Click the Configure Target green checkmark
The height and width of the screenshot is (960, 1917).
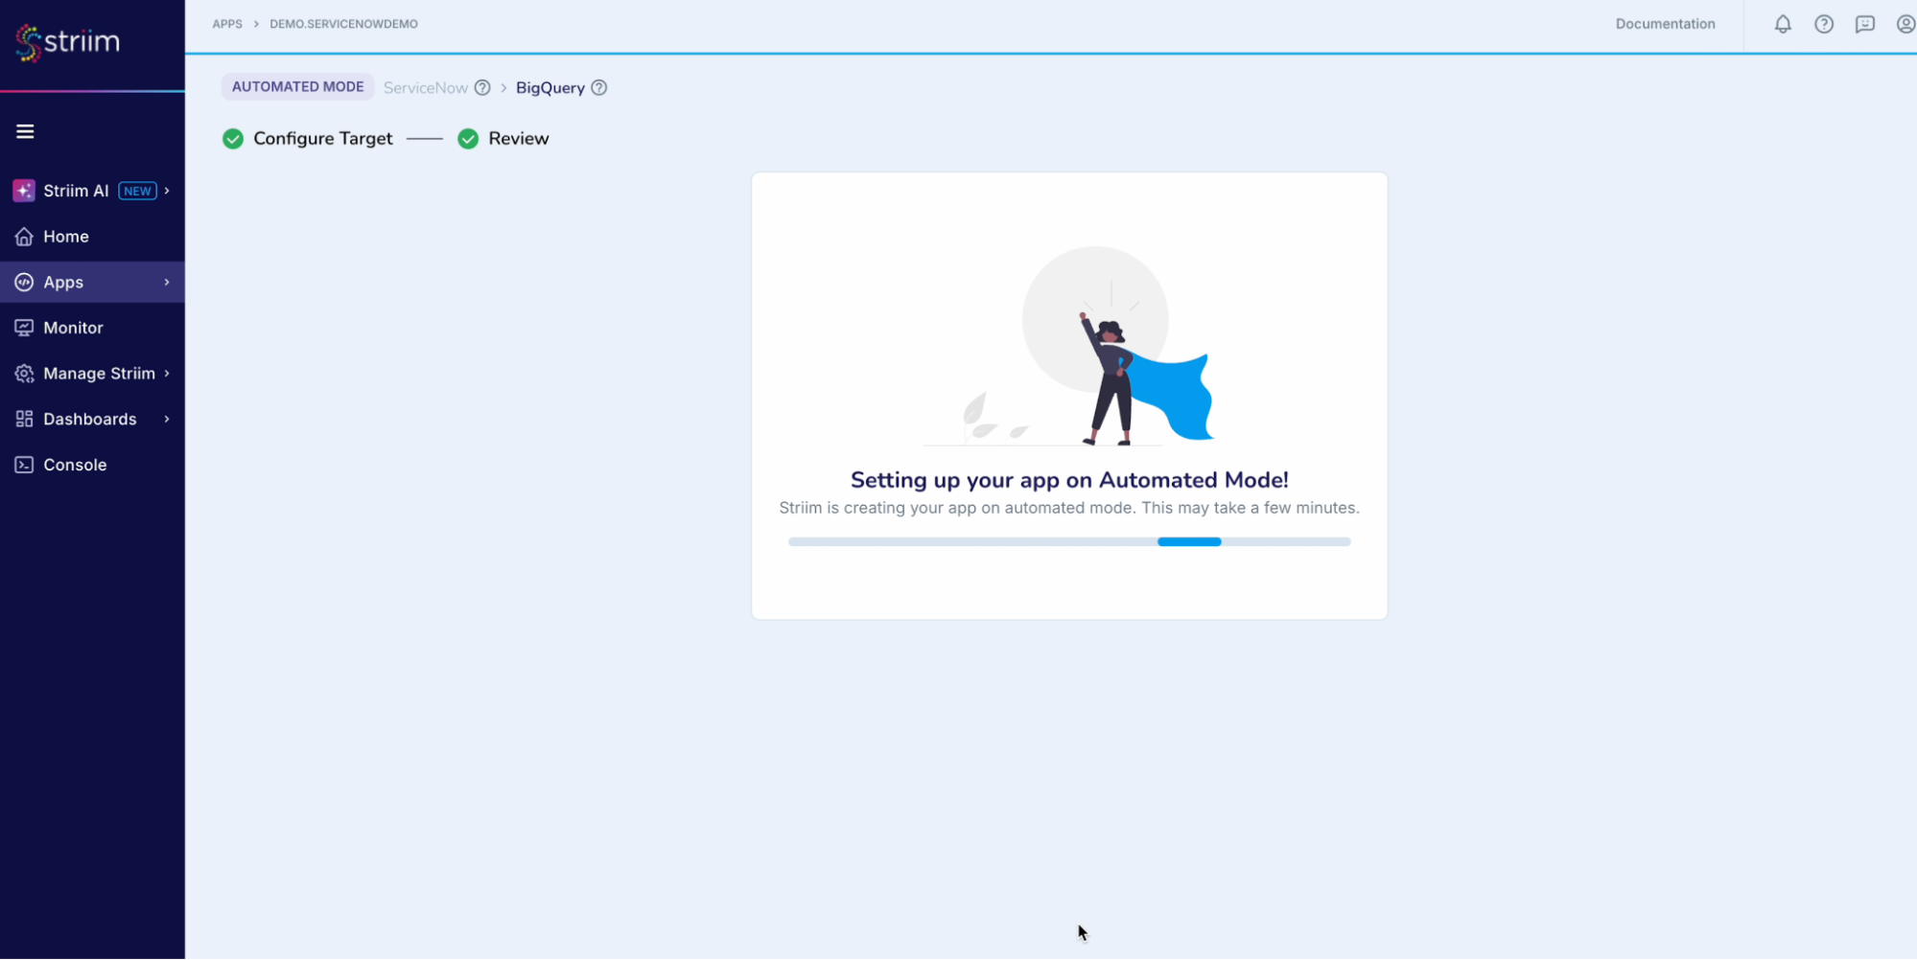click(x=233, y=139)
